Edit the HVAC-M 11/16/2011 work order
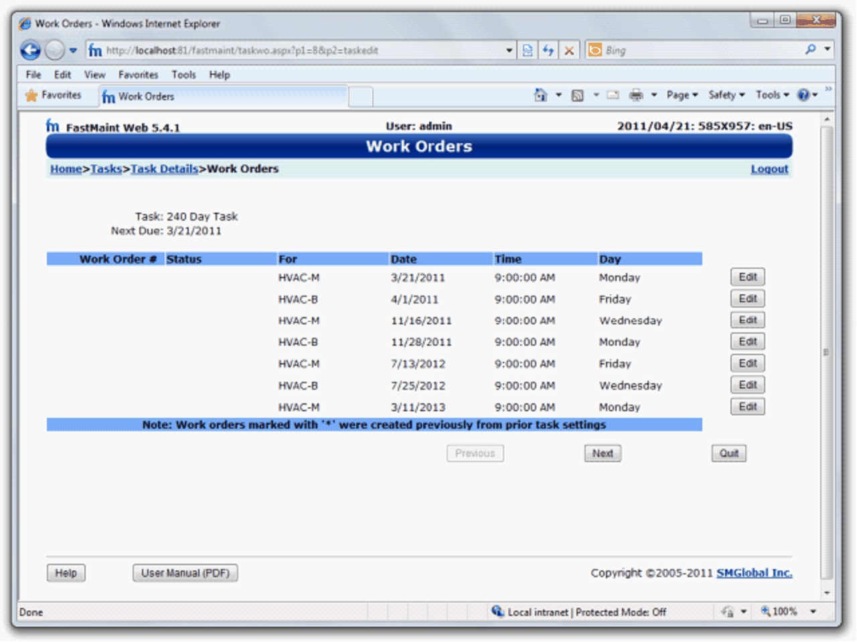Image resolution: width=857 pixels, height=642 pixels. 748,320
